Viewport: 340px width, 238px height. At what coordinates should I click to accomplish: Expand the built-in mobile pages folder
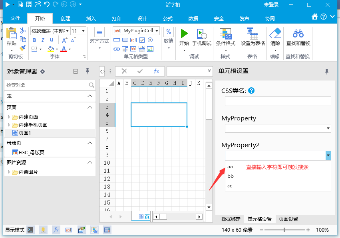pyautogui.click(x=9, y=125)
